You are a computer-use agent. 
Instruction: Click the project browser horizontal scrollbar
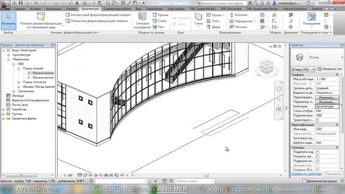click(x=28, y=175)
